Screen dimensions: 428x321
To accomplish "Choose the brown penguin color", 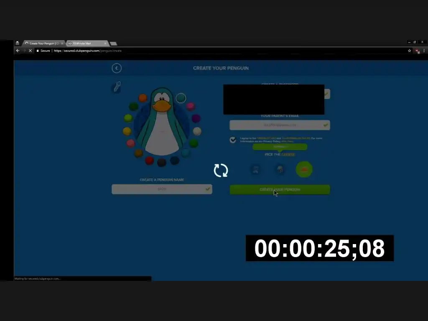I will pos(138,153).
